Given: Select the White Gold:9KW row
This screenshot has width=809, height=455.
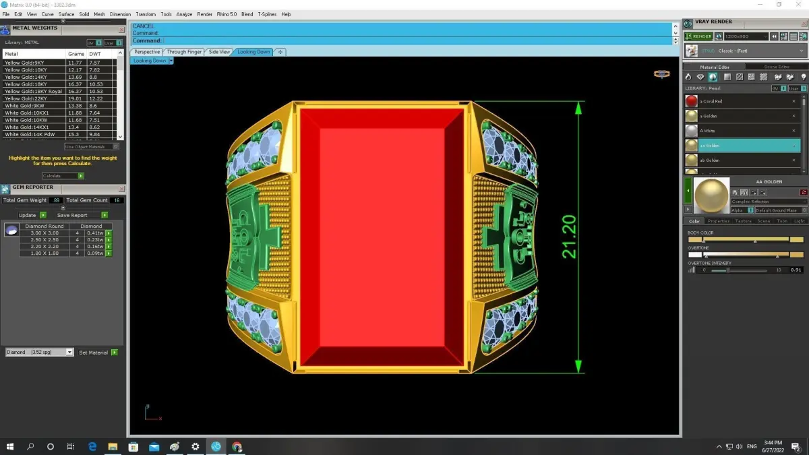Looking at the screenshot, I should click(x=59, y=106).
